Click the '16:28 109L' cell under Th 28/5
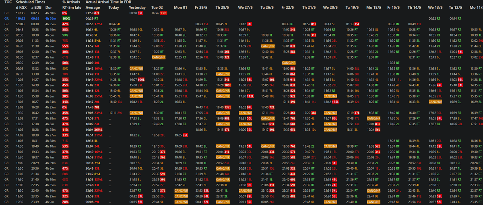The width and height of the screenshot is (483, 205). pyautogui.click(x=224, y=86)
